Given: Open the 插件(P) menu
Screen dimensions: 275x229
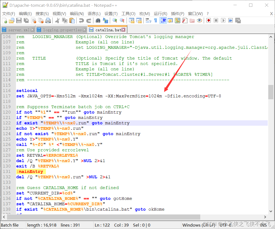Looking at the screenshot, I should tap(178, 14).
